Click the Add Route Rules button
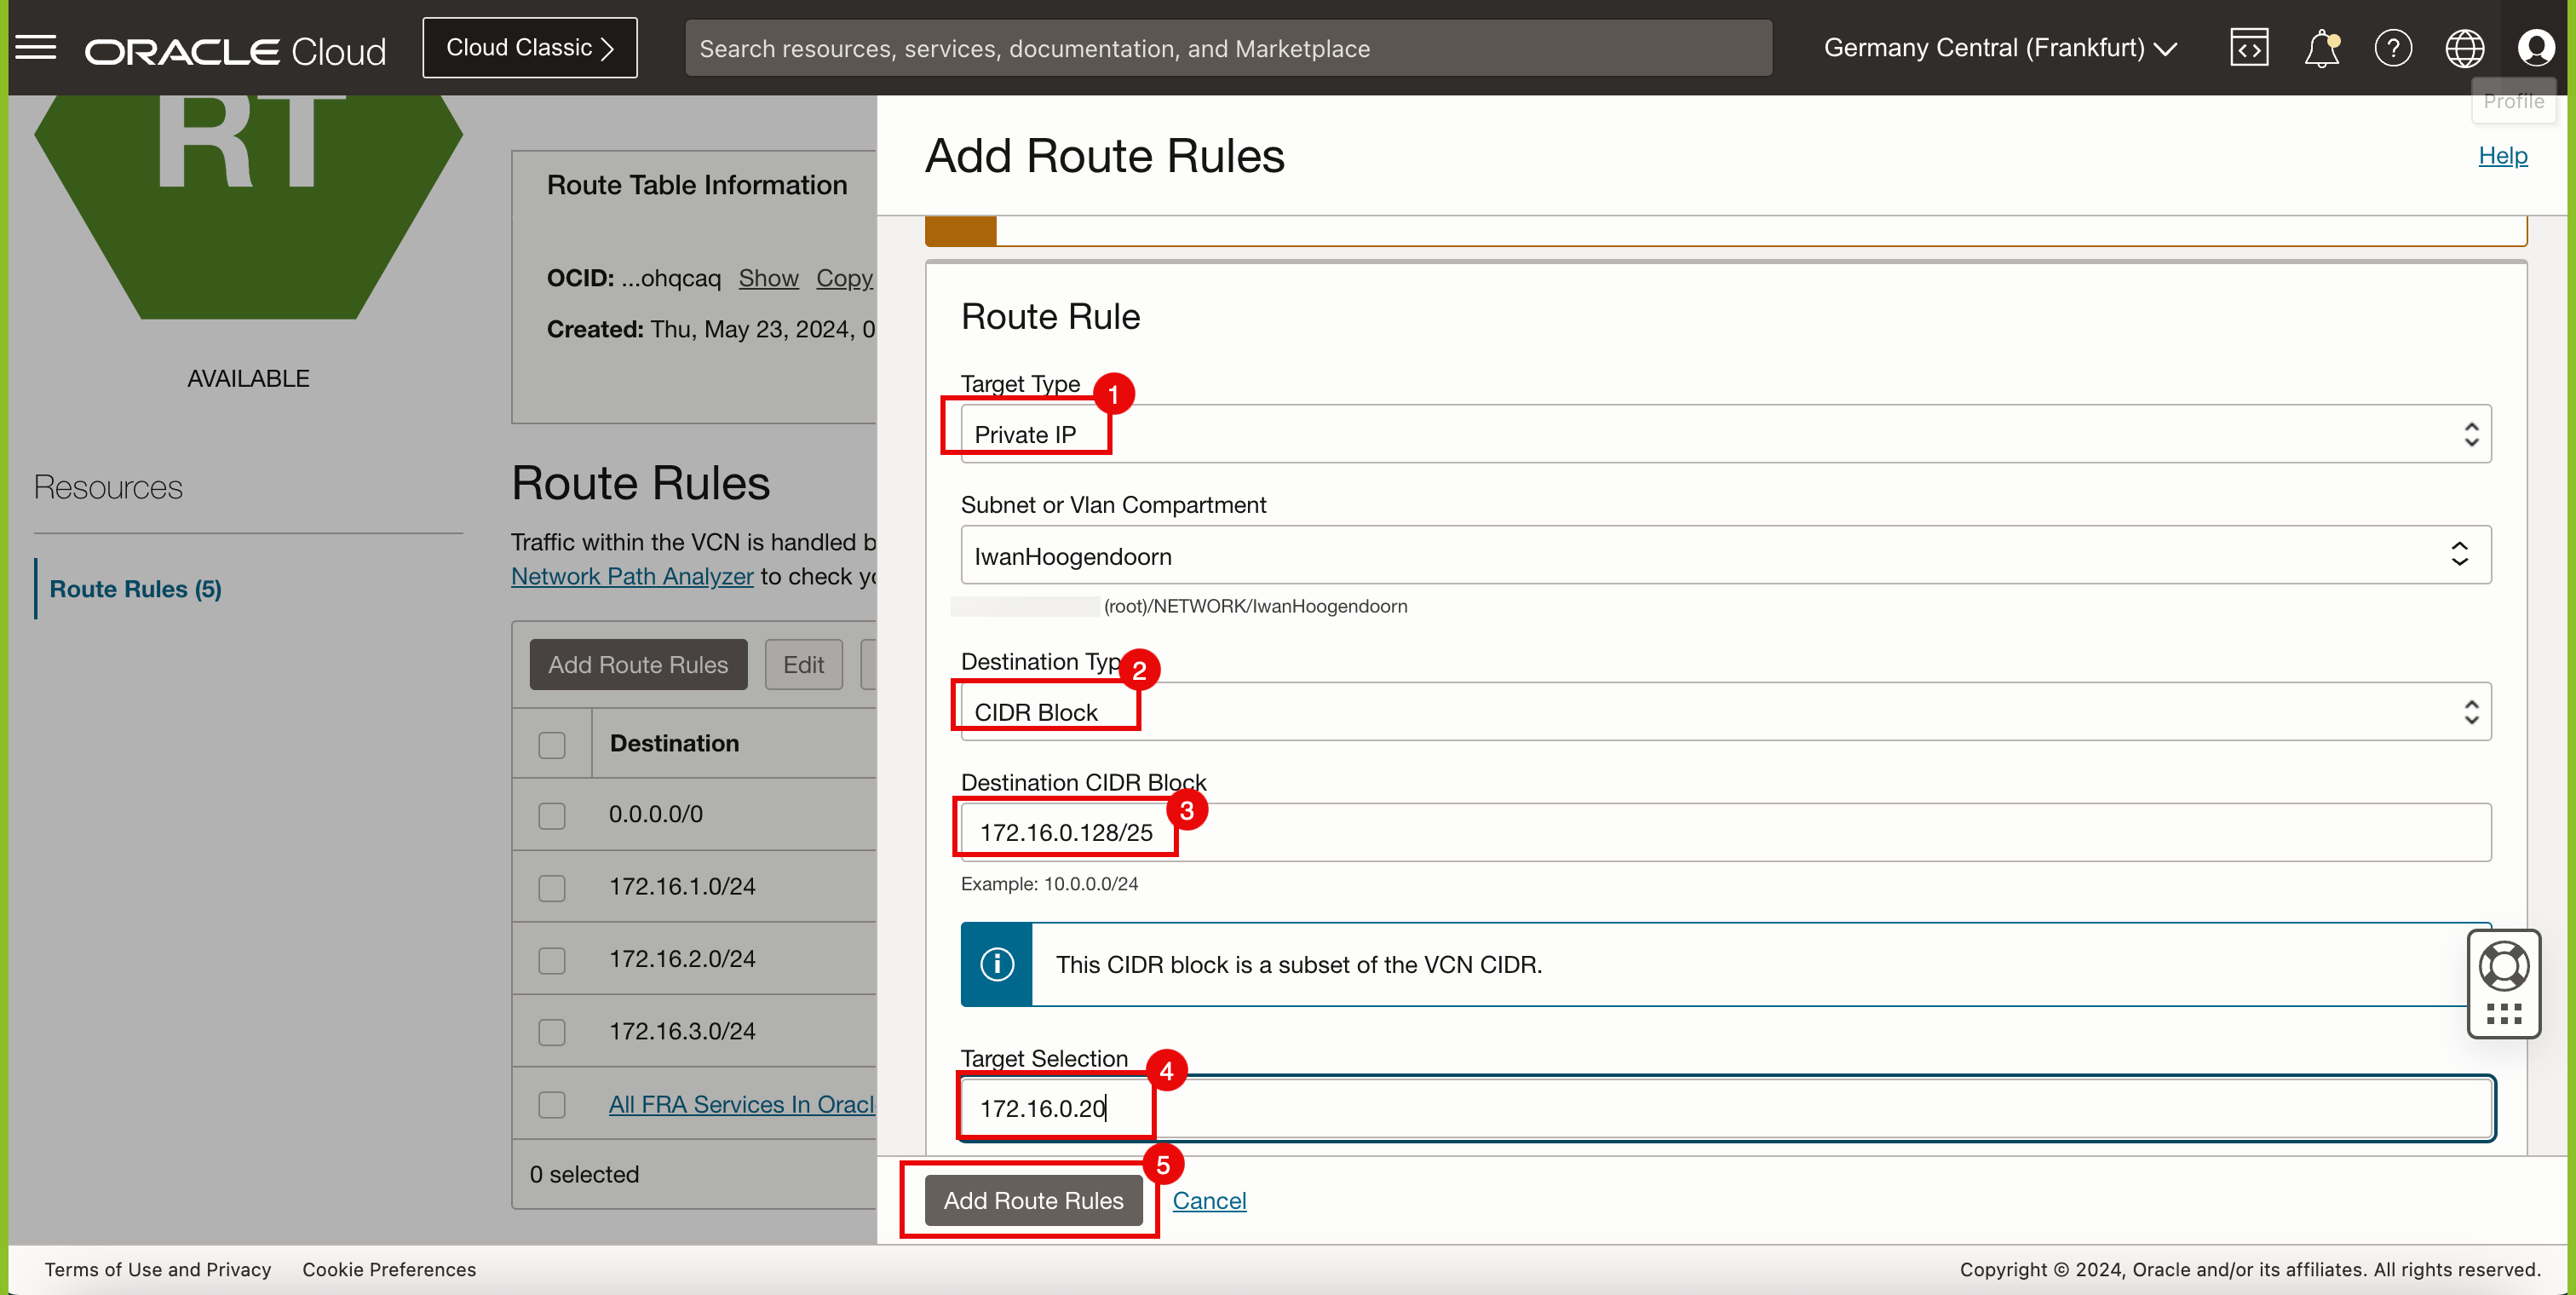Screen dimensions: 2576x1295 [x=1032, y=1200]
